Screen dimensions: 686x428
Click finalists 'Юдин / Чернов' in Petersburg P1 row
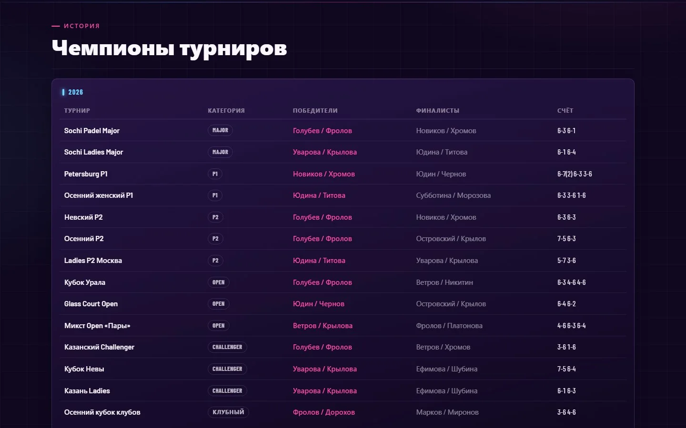coord(441,174)
